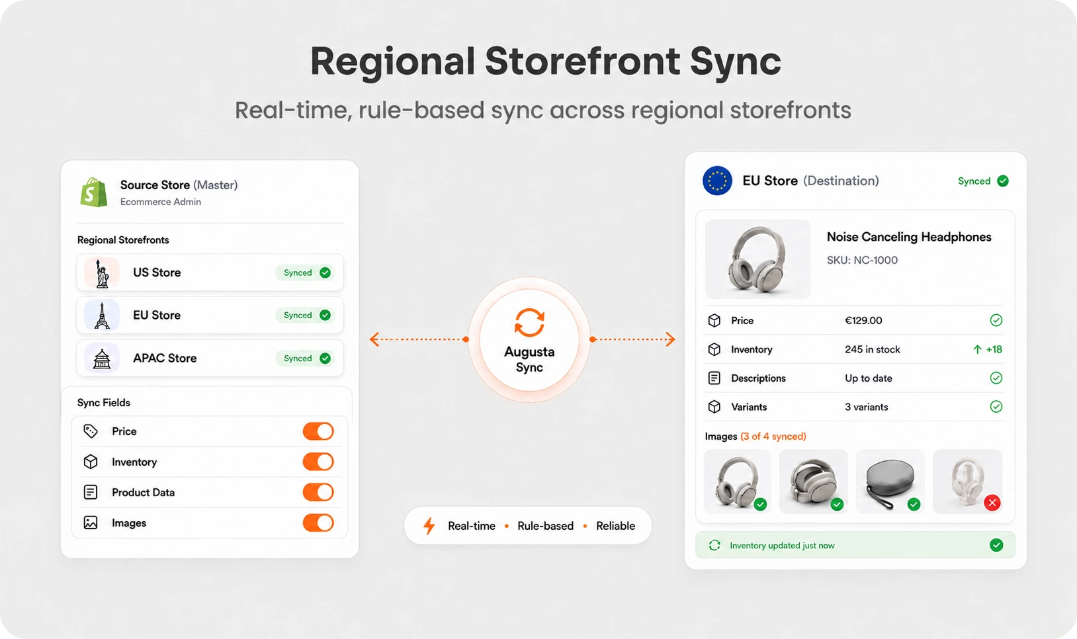Open the folded headphones thumbnail
The width and height of the screenshot is (1077, 639).
click(x=814, y=482)
